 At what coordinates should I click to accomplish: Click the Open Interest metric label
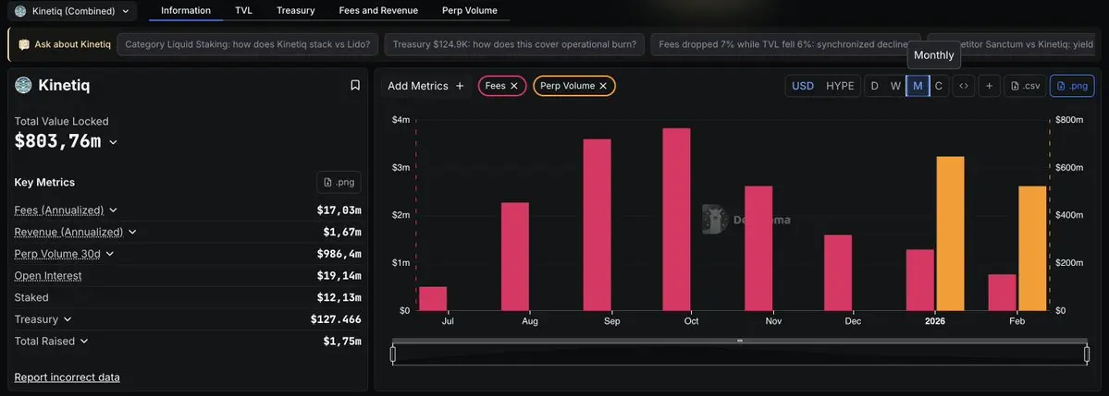tap(48, 276)
